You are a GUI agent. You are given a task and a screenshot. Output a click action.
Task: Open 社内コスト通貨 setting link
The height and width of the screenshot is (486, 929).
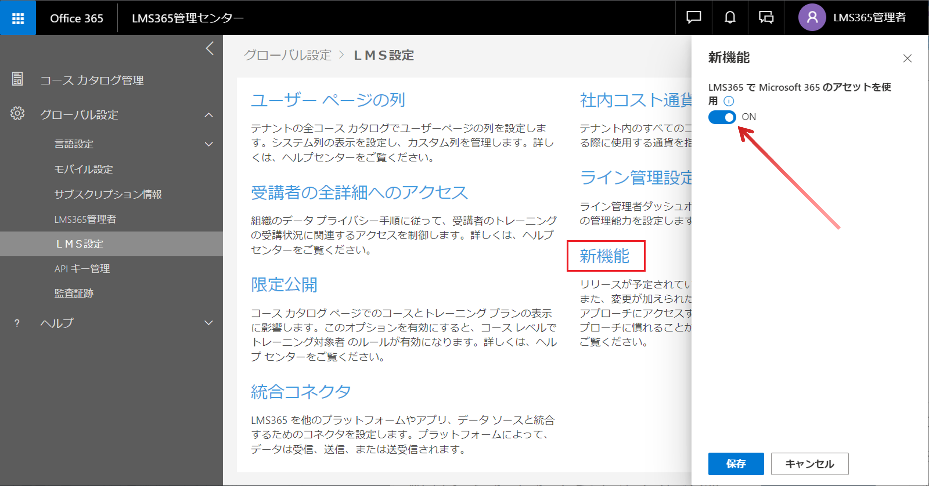point(635,100)
